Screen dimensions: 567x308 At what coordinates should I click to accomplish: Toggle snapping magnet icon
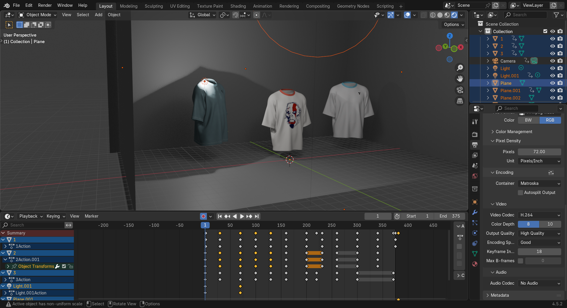click(x=235, y=15)
